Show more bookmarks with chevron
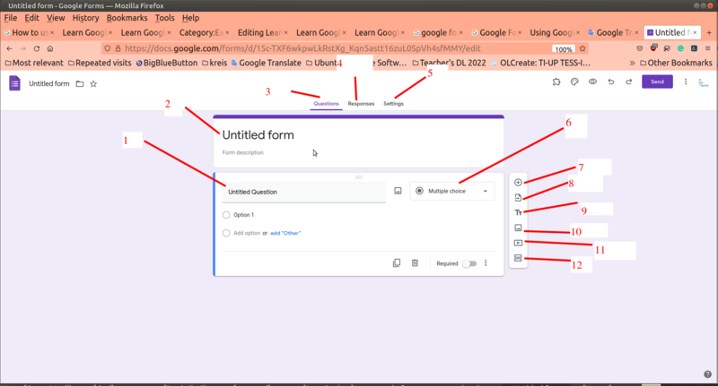The width and height of the screenshot is (718, 386). 633,63
